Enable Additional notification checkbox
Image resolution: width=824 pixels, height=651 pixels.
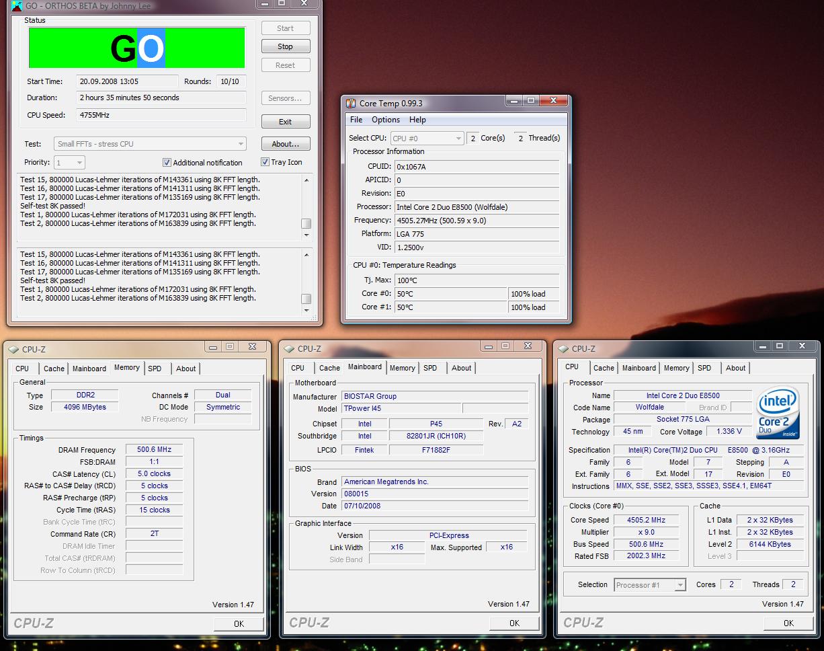(167, 163)
